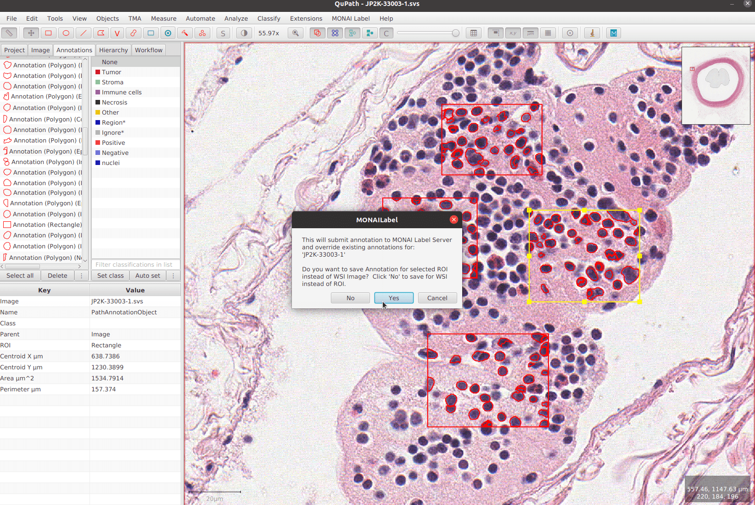
Task: Select the Stroma class
Action: pyautogui.click(x=136, y=82)
